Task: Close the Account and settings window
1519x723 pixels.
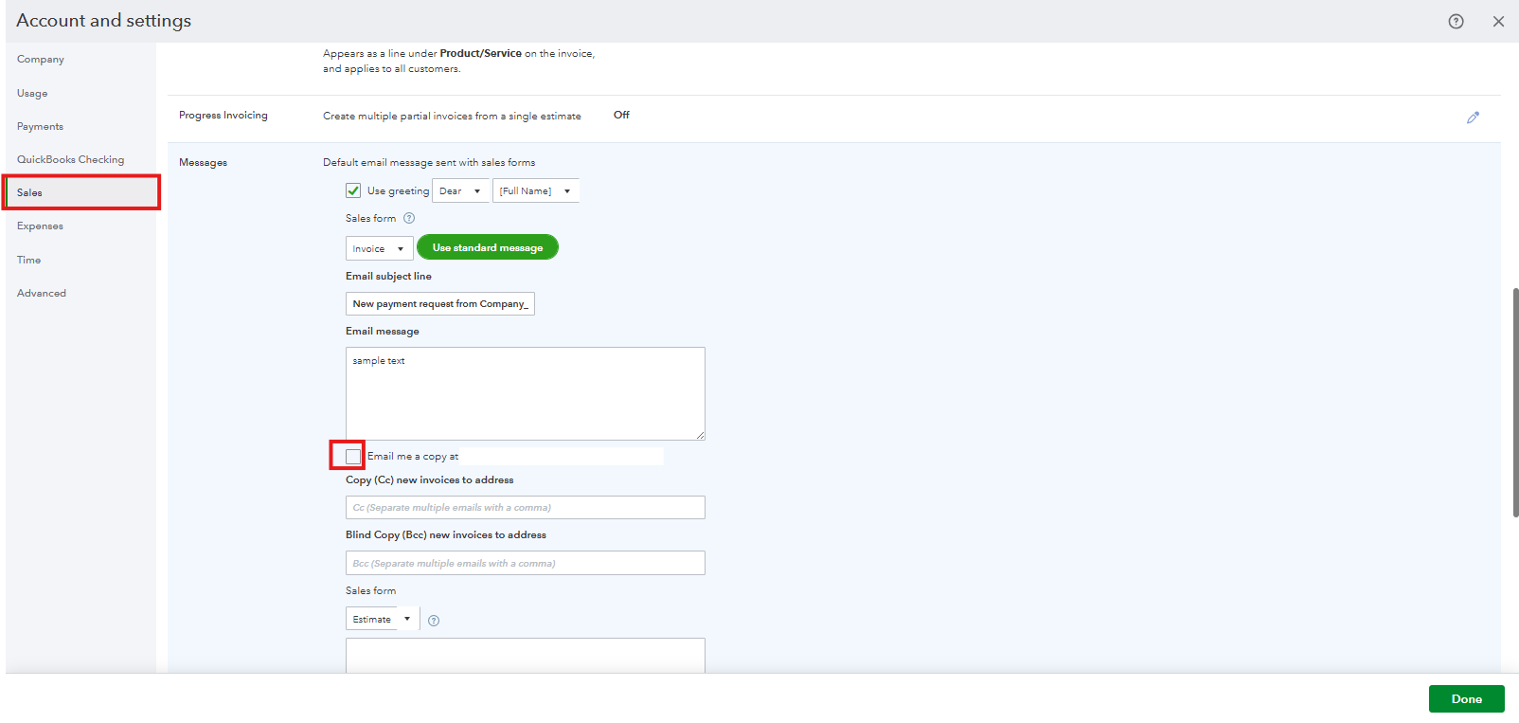Action: point(1498,22)
